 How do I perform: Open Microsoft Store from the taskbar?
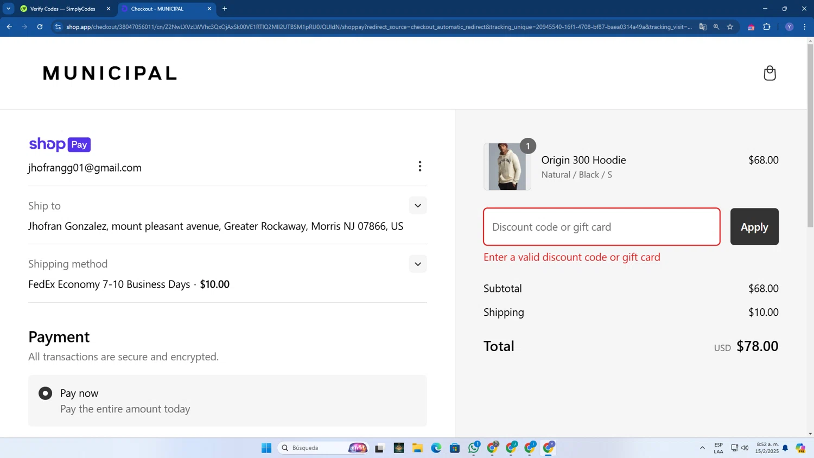point(455,448)
